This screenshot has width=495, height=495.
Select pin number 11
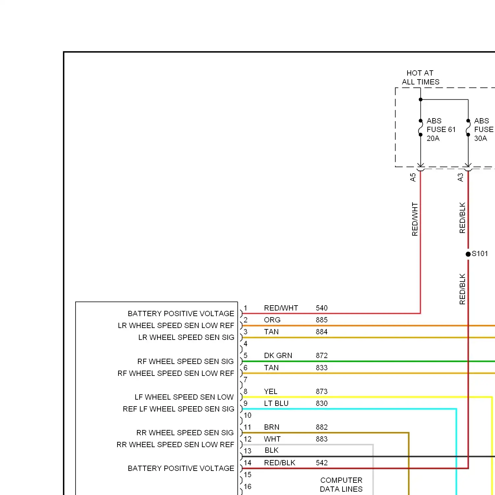point(247,427)
